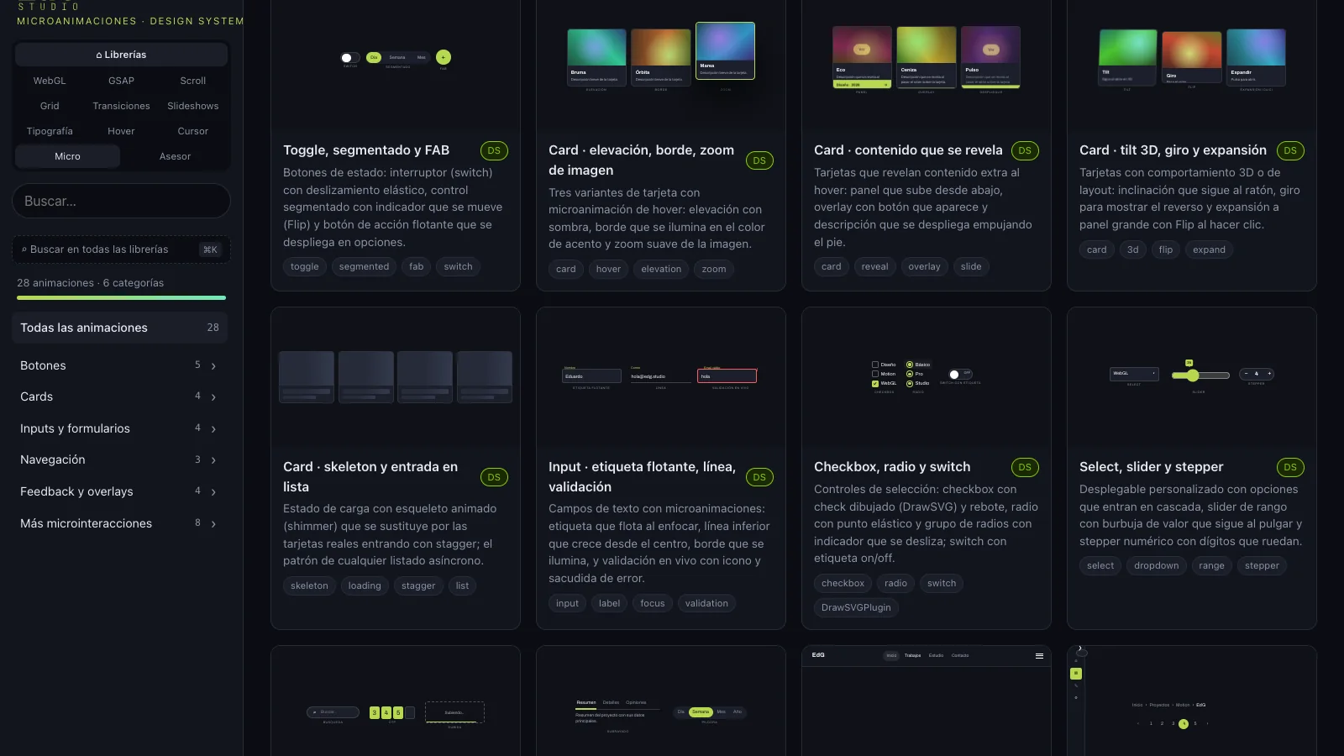This screenshot has width=1344, height=756.
Task: Click the DS badge on Toggle, segmentado y FAB
Action: pyautogui.click(x=494, y=151)
